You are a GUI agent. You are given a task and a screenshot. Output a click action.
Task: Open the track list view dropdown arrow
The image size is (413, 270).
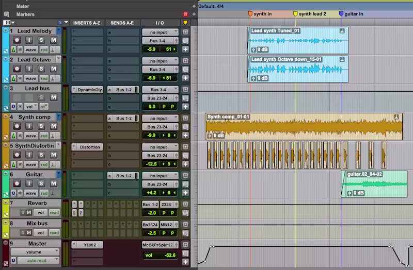[x=13, y=23]
